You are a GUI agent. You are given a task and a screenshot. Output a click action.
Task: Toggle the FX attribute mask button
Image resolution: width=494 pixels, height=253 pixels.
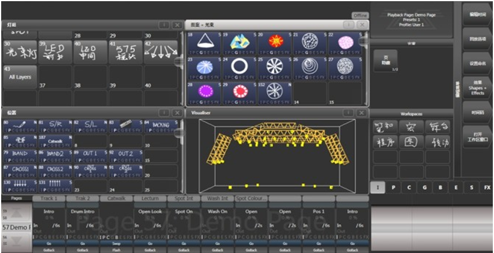point(487,187)
